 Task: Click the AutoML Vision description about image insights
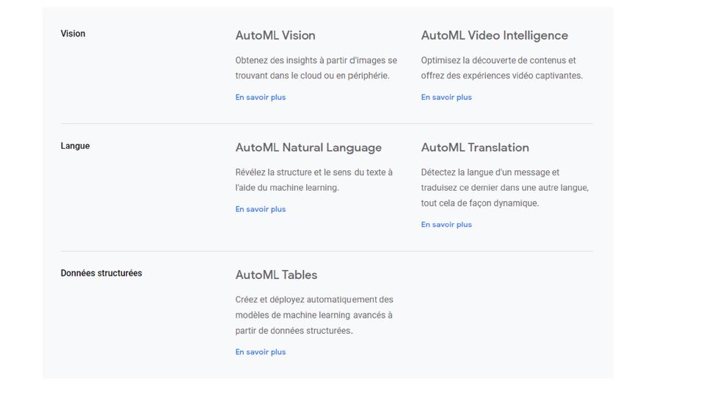click(316, 68)
